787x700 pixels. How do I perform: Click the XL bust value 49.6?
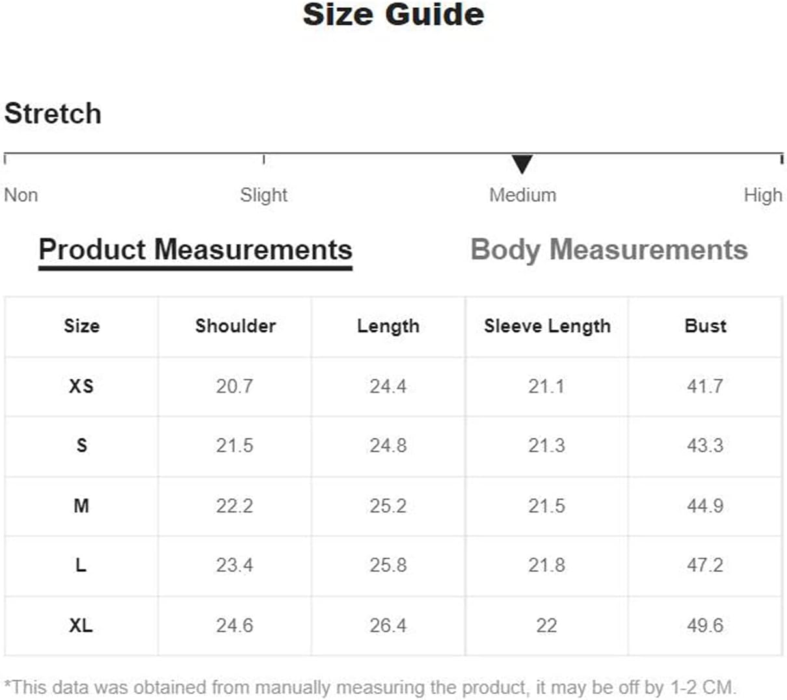click(705, 625)
